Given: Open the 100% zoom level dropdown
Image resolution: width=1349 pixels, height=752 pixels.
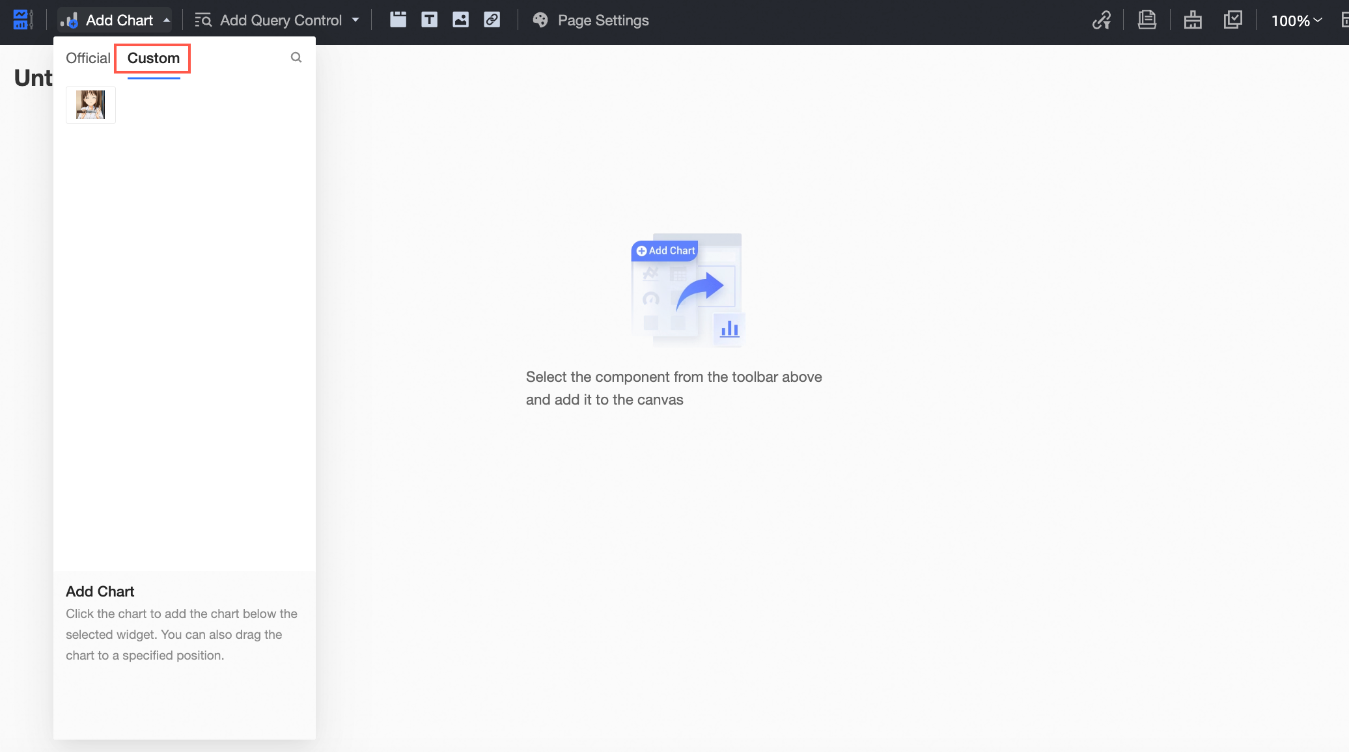Looking at the screenshot, I should pos(1296,21).
